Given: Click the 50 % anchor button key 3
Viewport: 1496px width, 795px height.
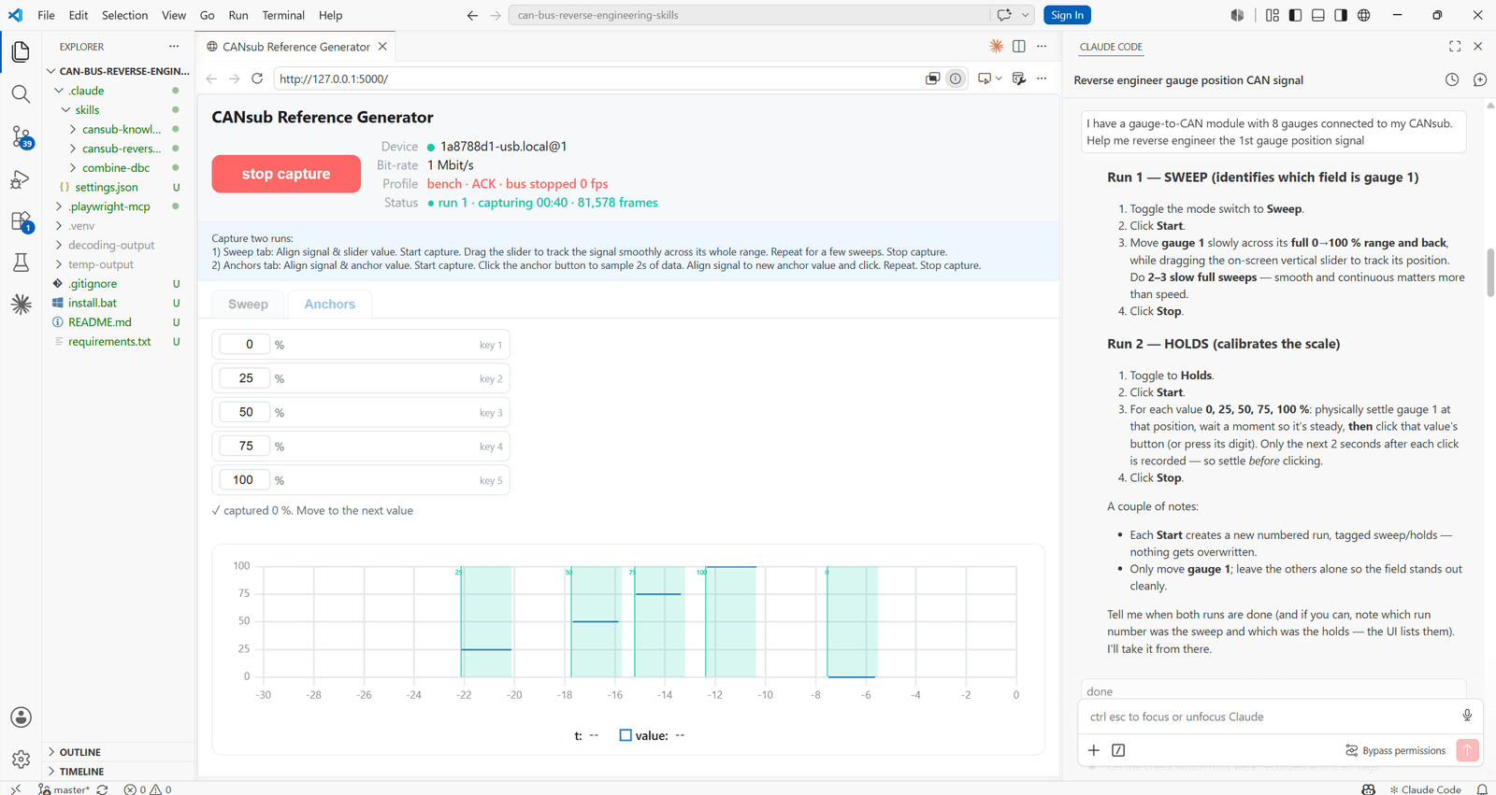Looking at the screenshot, I should click(x=361, y=412).
